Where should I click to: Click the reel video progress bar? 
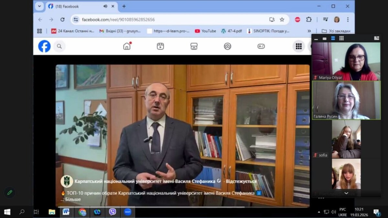pyautogui.click(x=183, y=207)
